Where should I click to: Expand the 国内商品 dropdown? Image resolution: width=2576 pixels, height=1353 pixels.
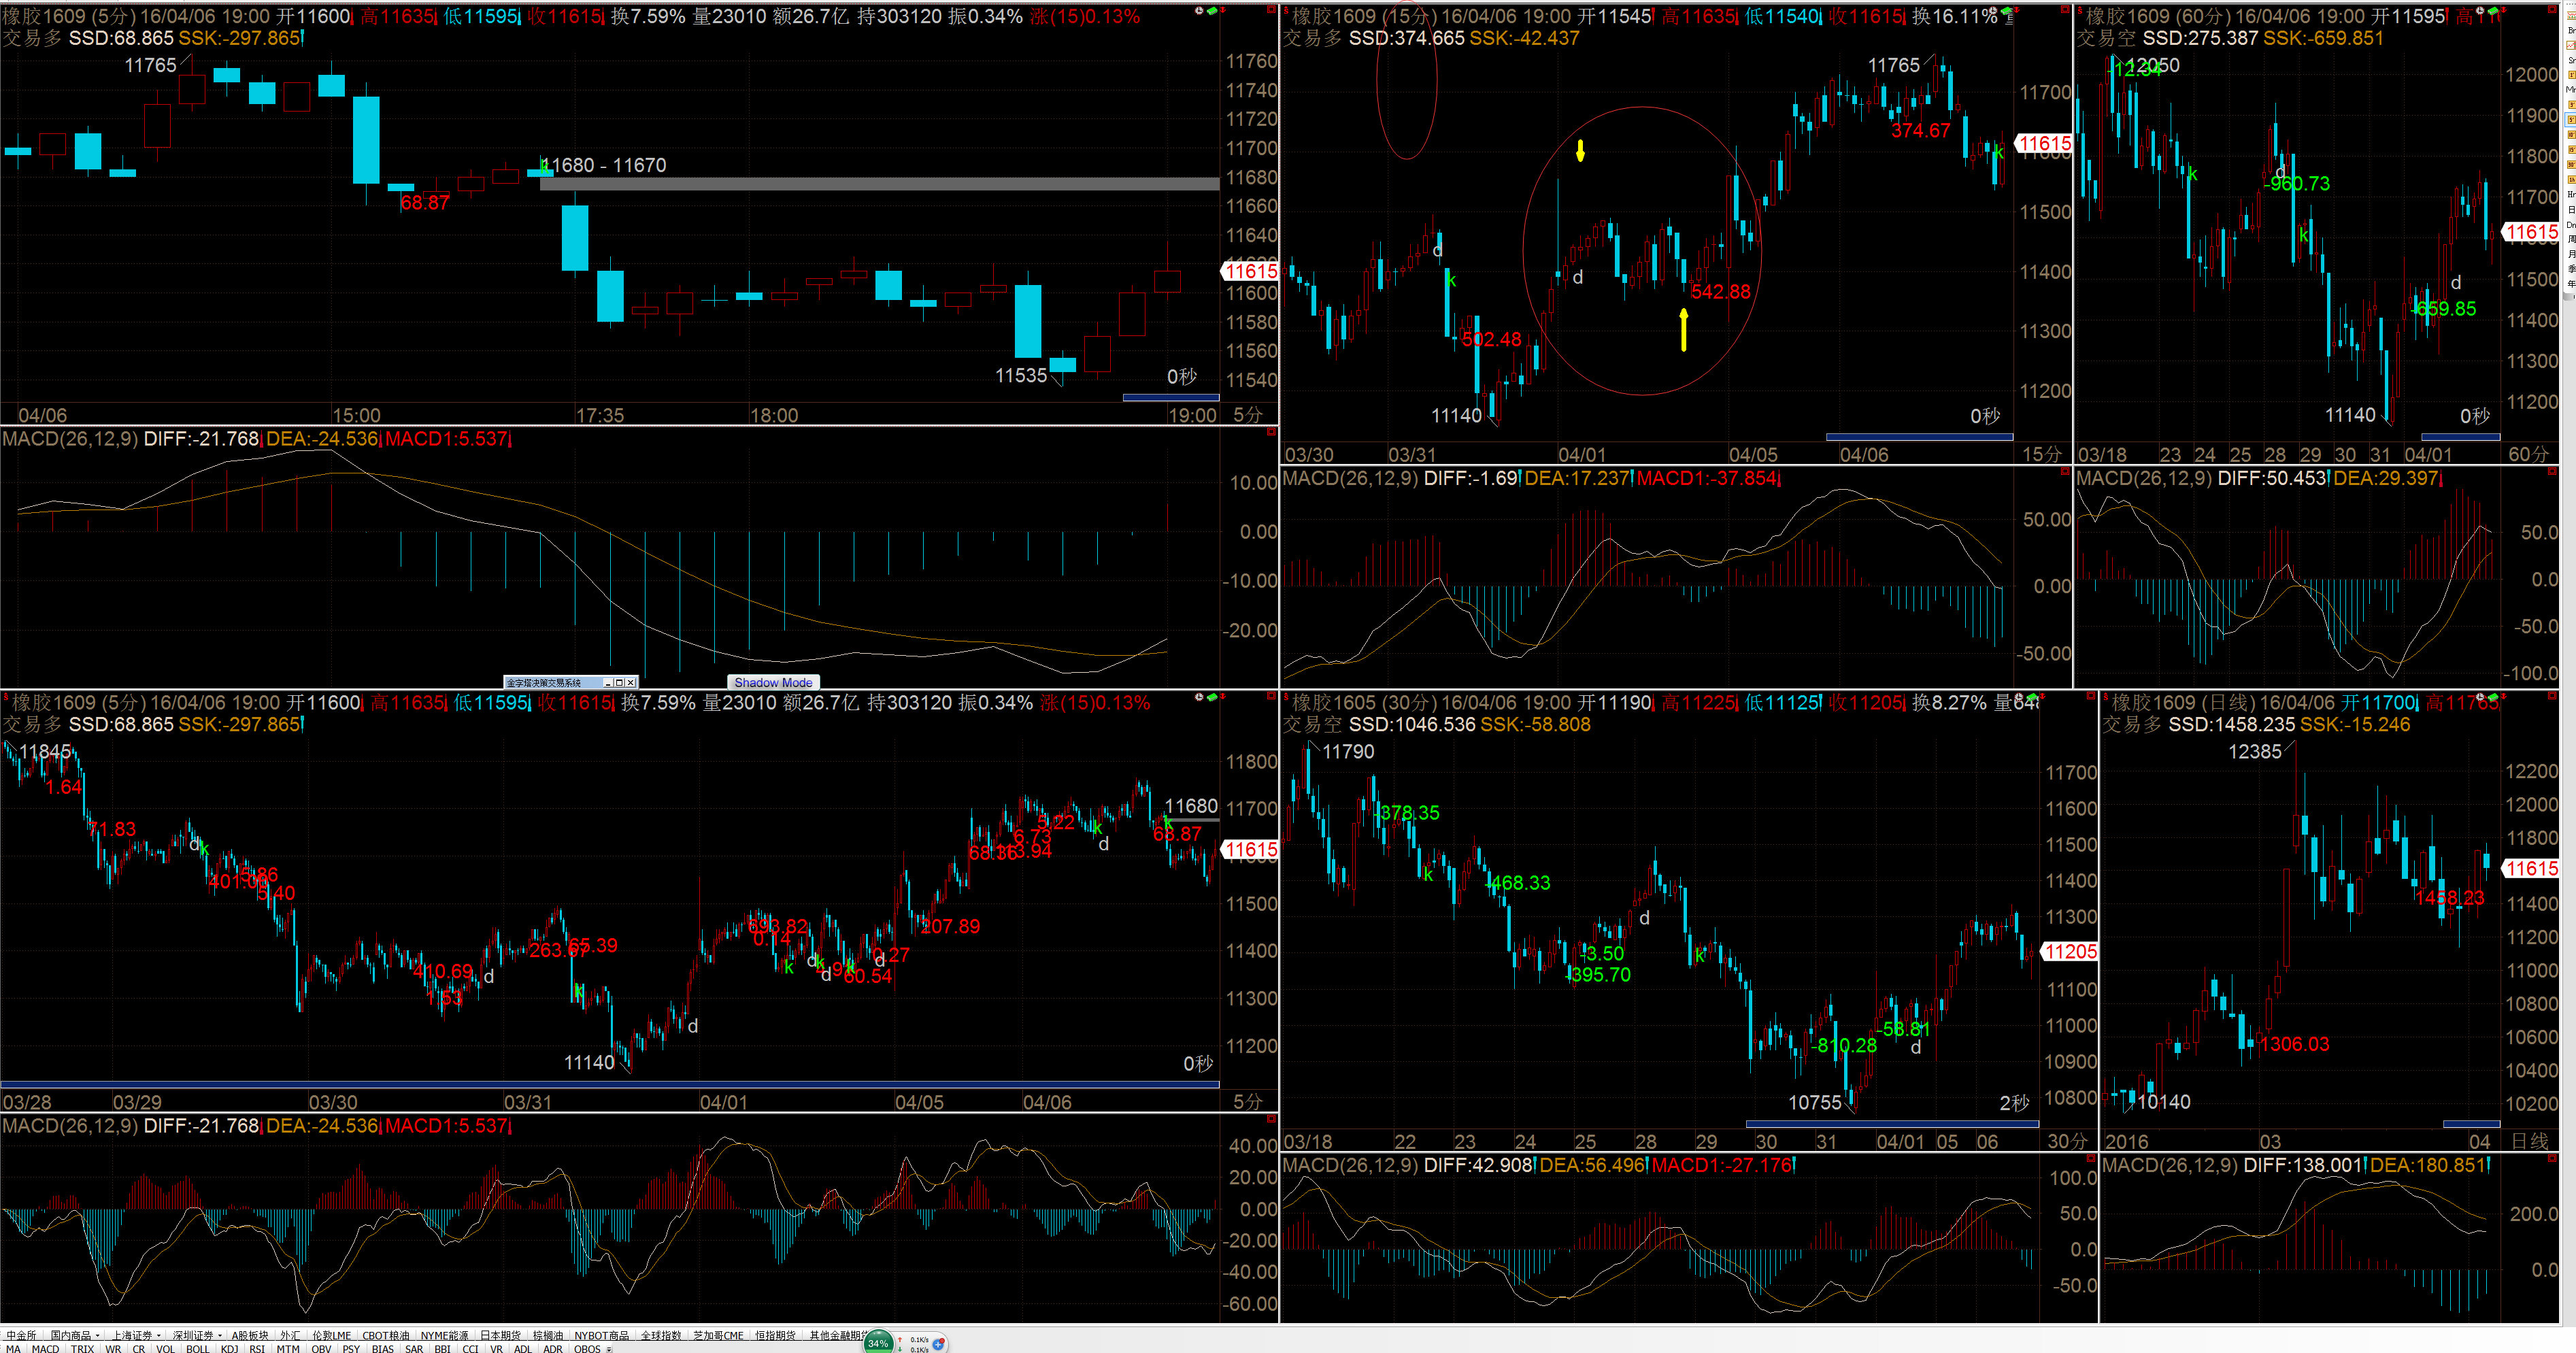click(97, 1336)
